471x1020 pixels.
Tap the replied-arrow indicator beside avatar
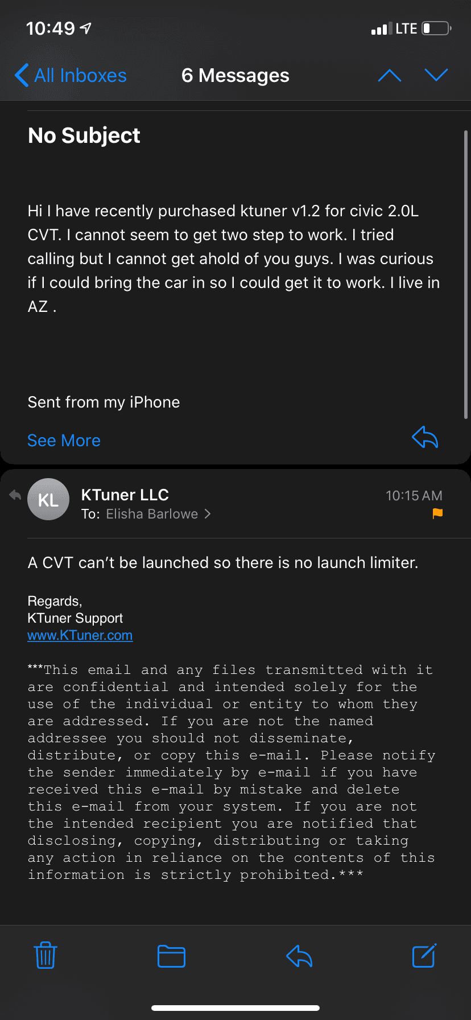(x=15, y=495)
